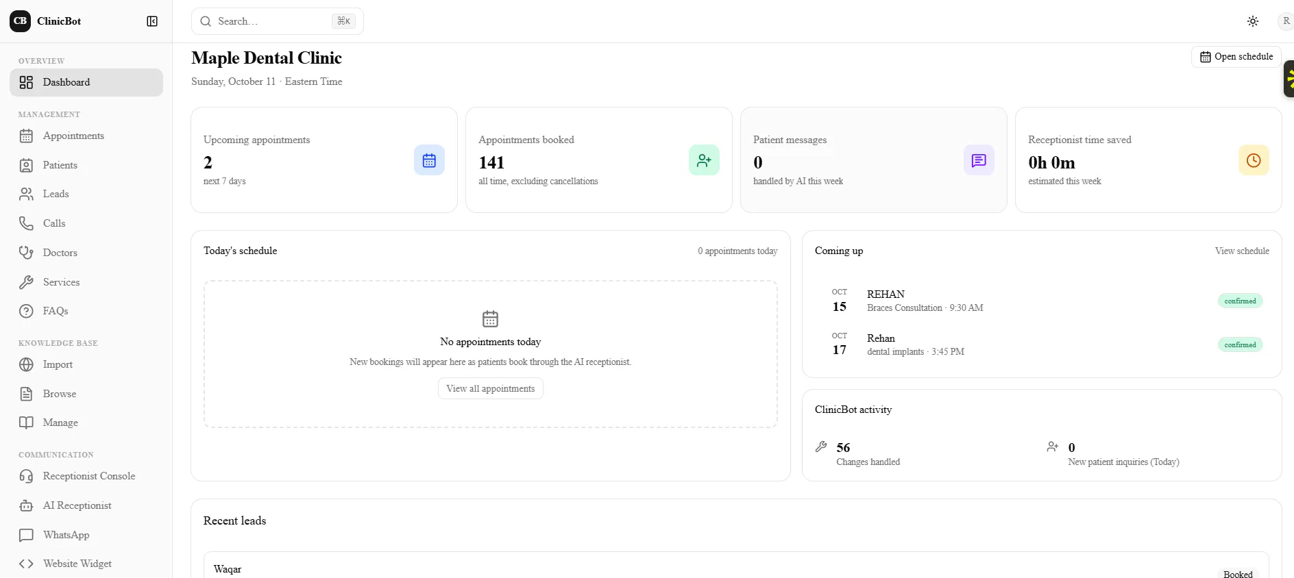Open the Leads section
This screenshot has height=578, width=1294.
click(86, 194)
